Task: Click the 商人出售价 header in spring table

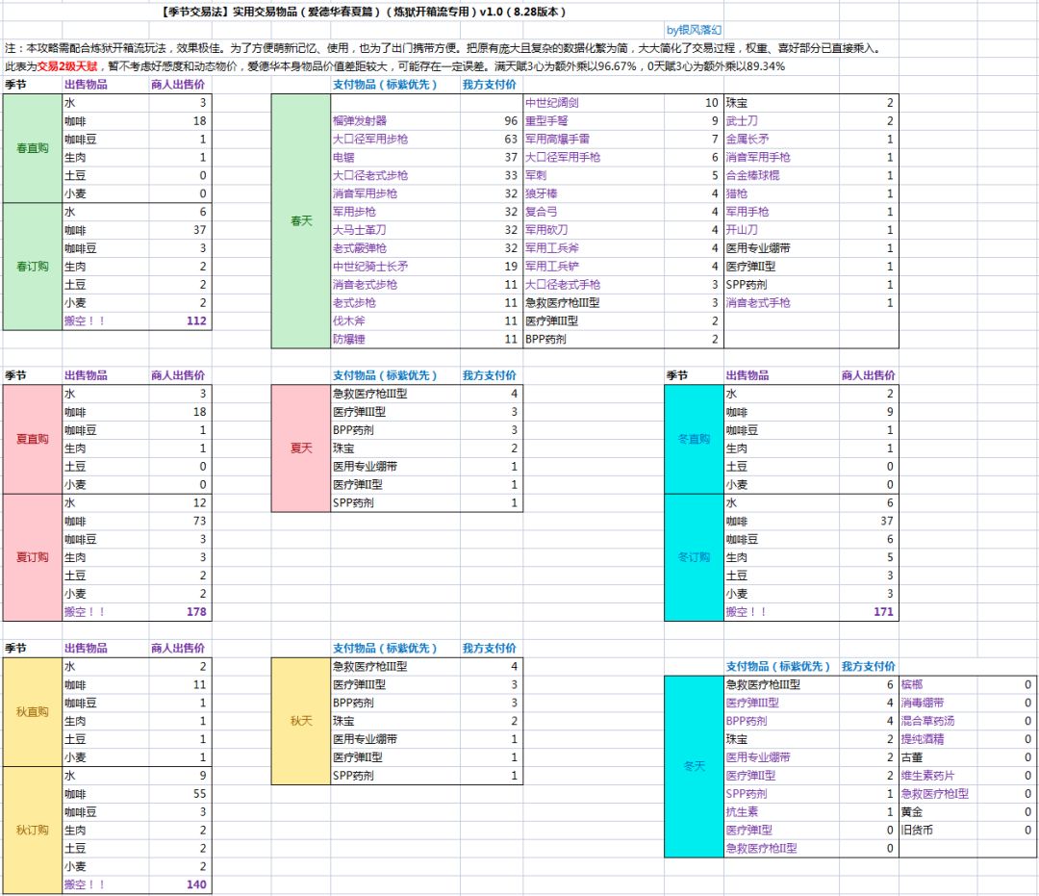Action: click(x=178, y=85)
